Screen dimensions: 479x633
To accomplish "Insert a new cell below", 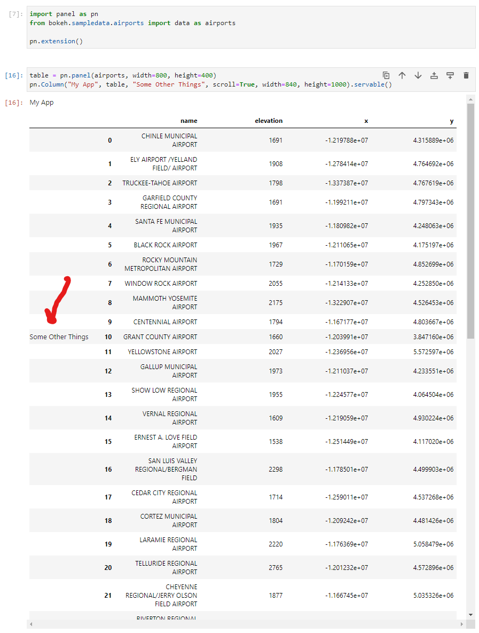I will pyautogui.click(x=450, y=76).
